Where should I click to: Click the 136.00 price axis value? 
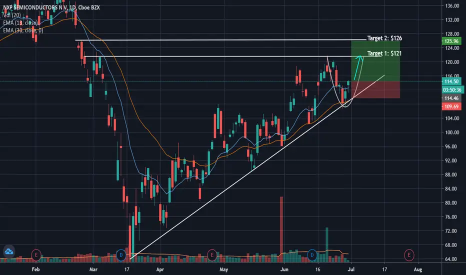click(452, 5)
